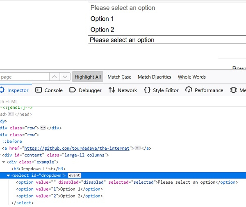Click the Debugger tab icon
This screenshot has width=246, height=207.
[73, 90]
